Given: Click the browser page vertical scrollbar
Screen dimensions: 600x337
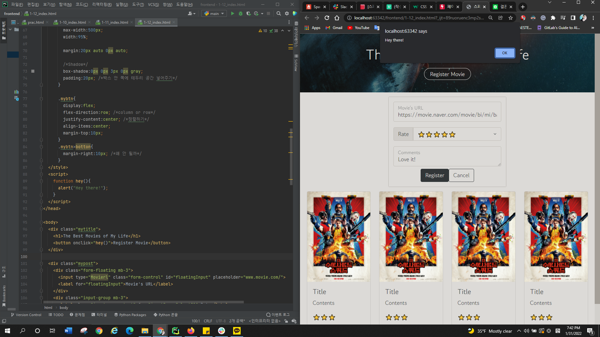Looking at the screenshot, I should pyautogui.click(x=597, y=168).
